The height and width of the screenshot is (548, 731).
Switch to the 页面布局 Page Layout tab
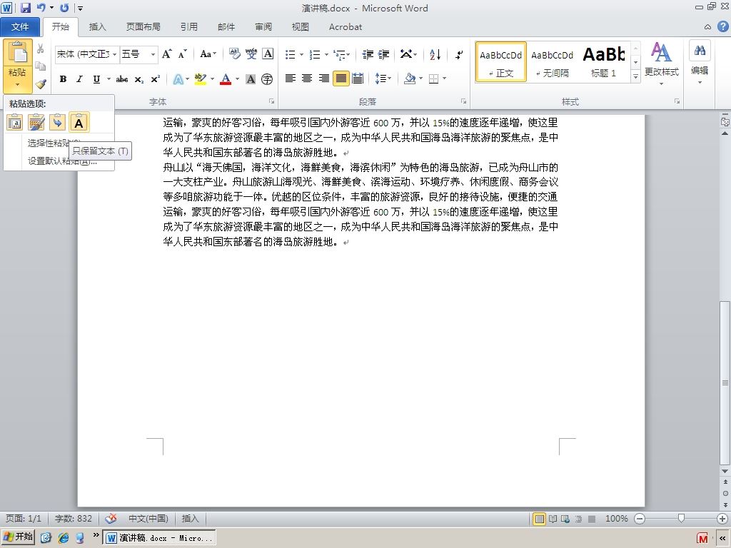(x=143, y=27)
